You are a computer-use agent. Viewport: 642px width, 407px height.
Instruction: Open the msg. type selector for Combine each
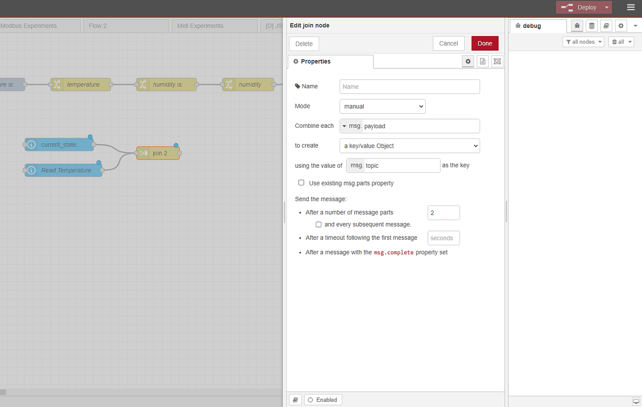coord(351,126)
